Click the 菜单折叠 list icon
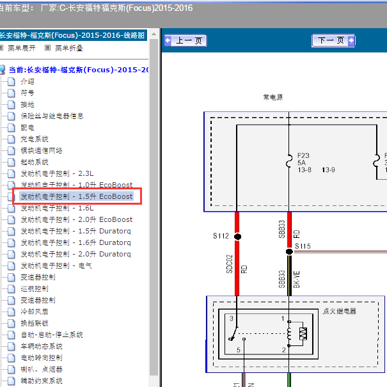This screenshot has width=387, height=387. tap(47, 48)
